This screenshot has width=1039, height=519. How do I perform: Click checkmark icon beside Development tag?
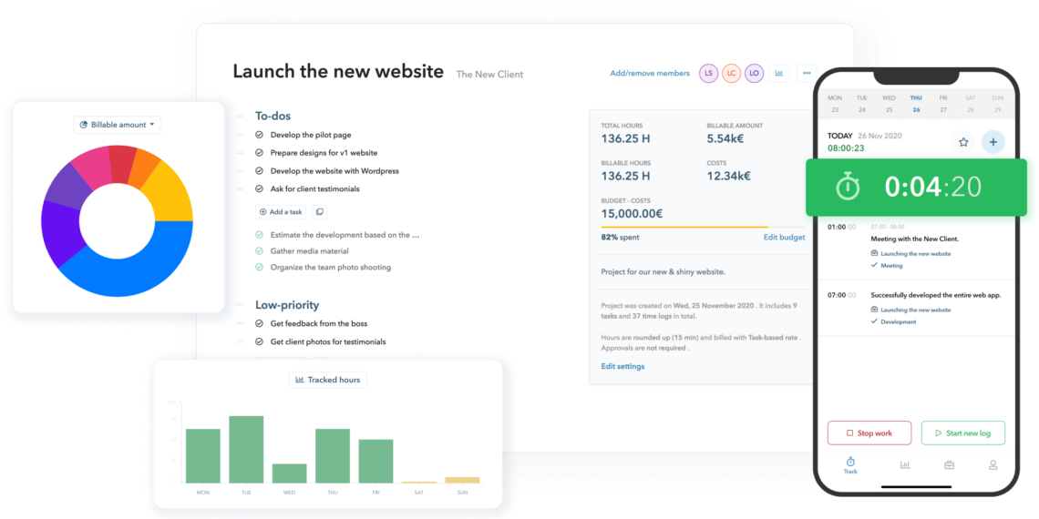pyautogui.click(x=874, y=321)
